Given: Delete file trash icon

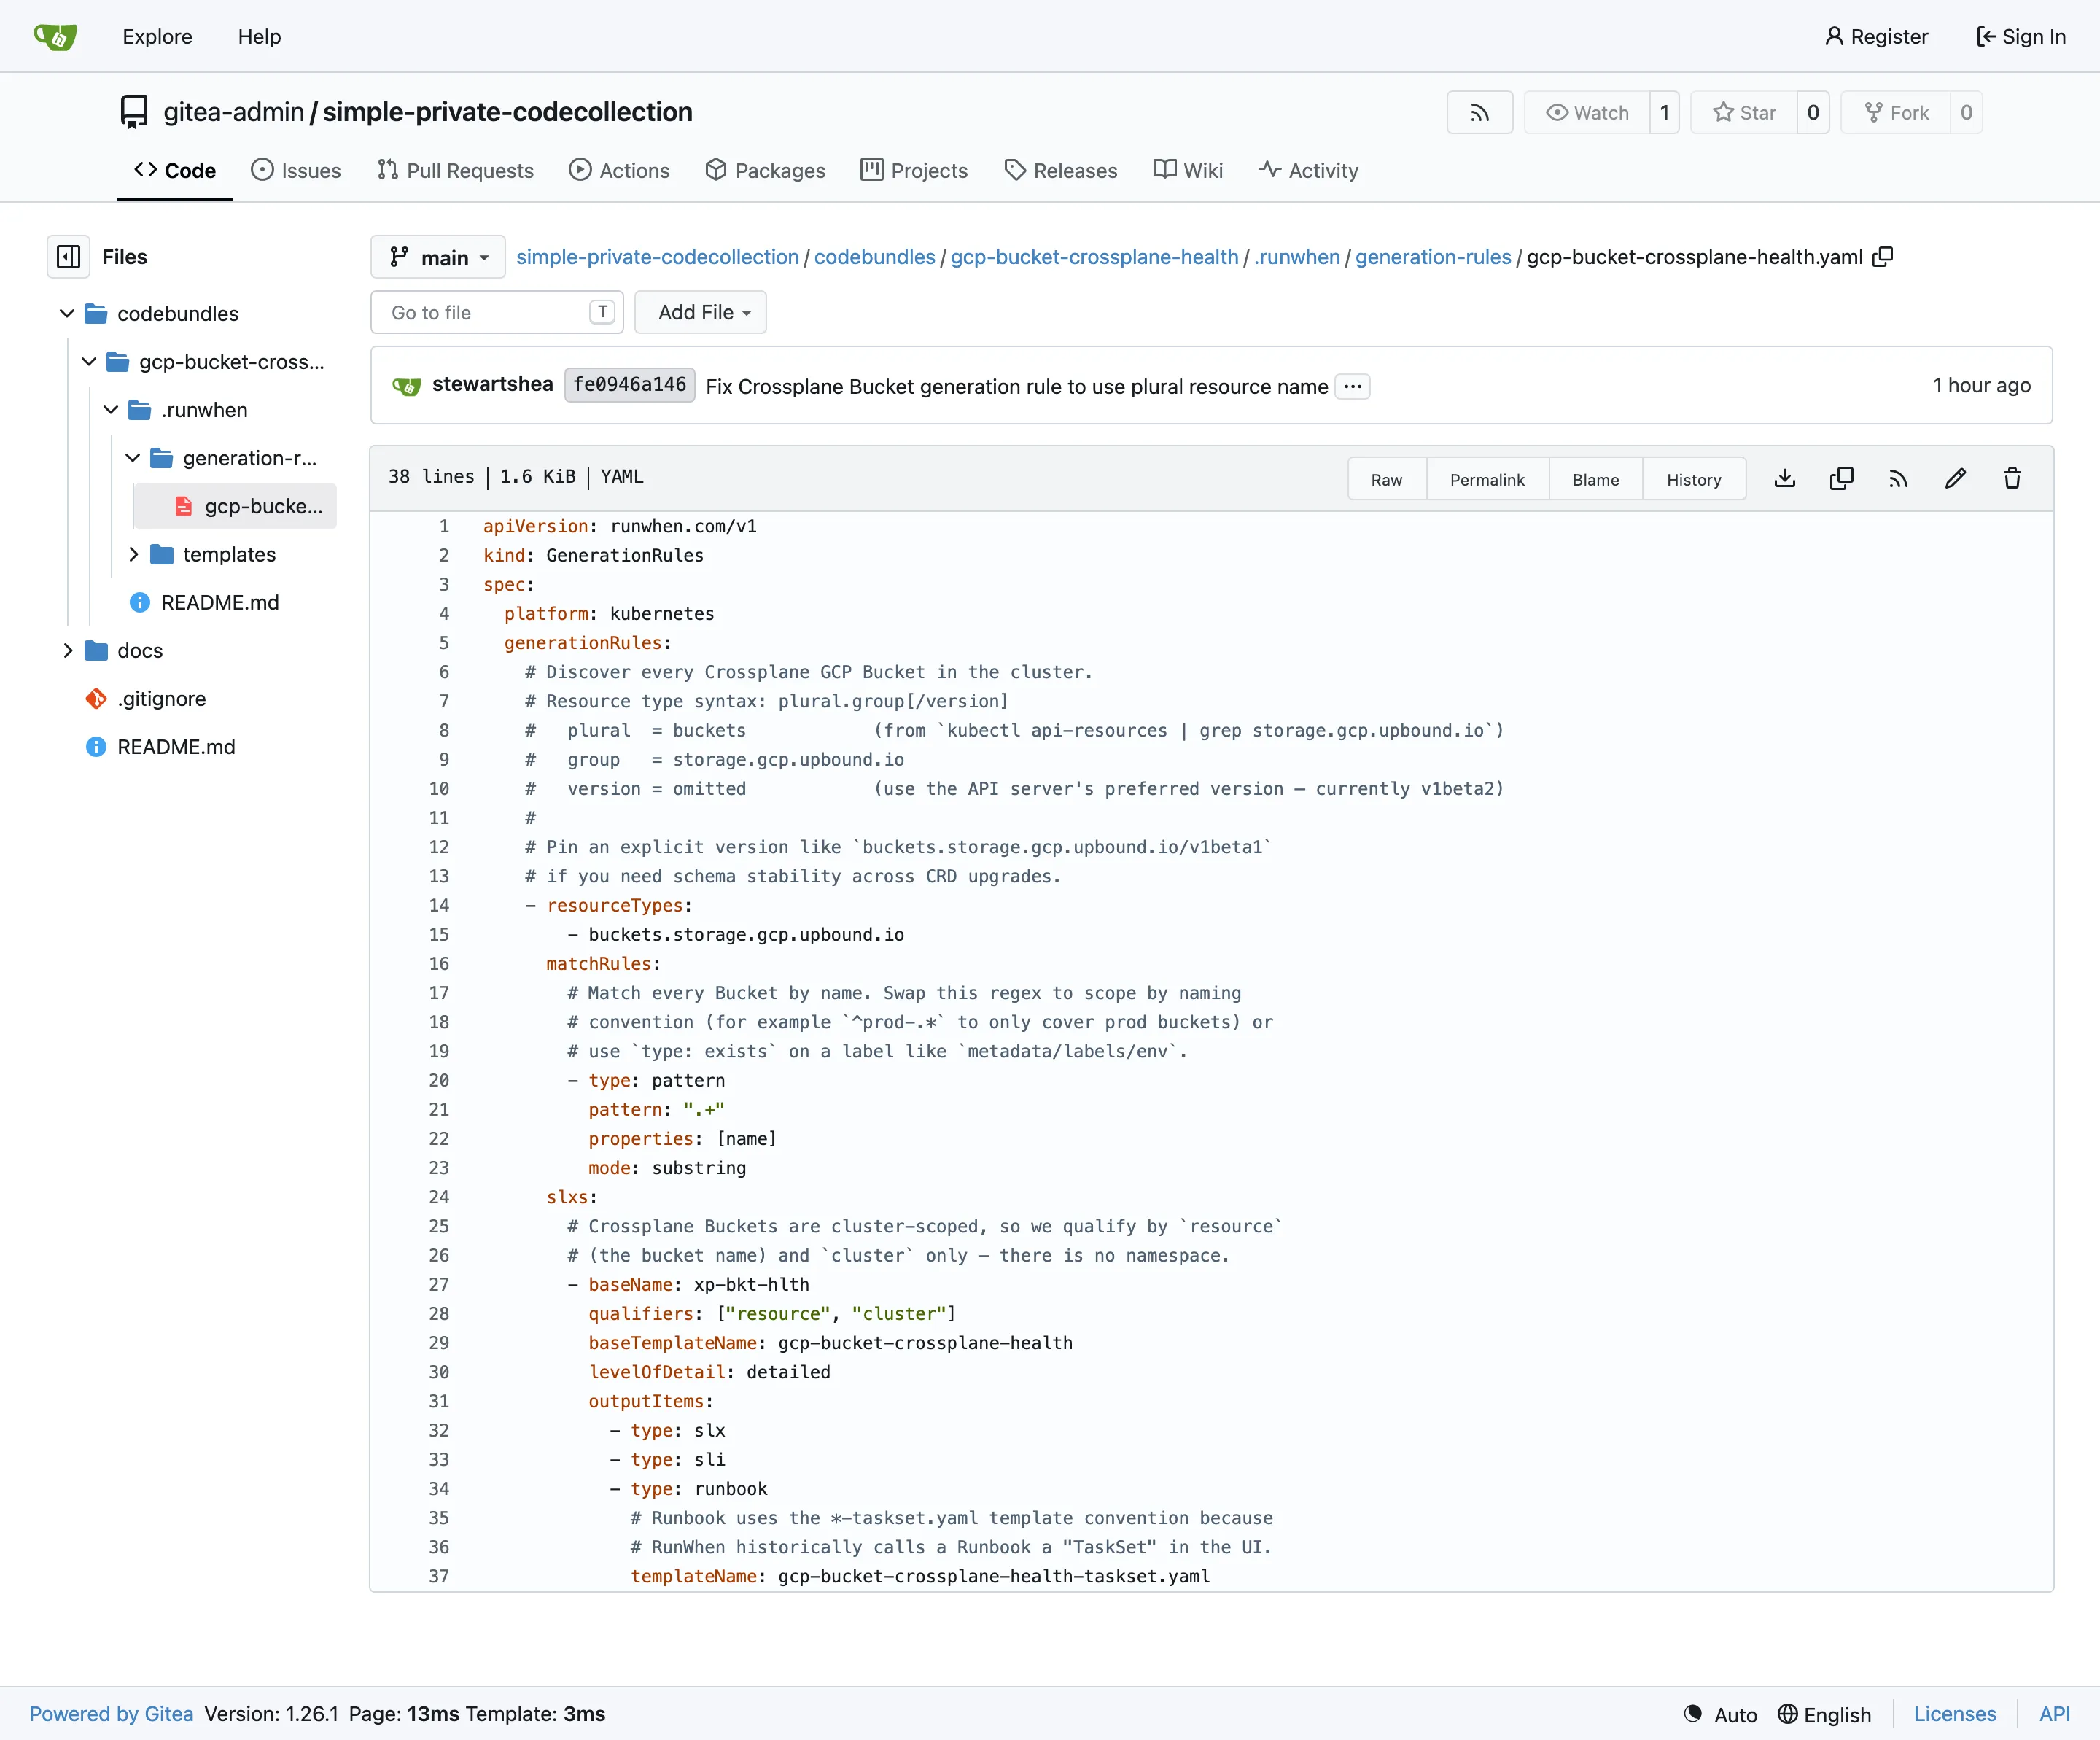Looking at the screenshot, I should pyautogui.click(x=2012, y=479).
